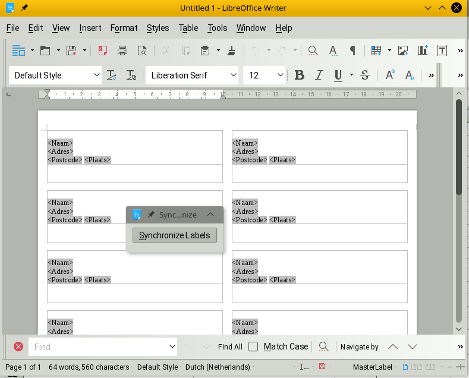Click the Export as PDF icon

(103, 51)
